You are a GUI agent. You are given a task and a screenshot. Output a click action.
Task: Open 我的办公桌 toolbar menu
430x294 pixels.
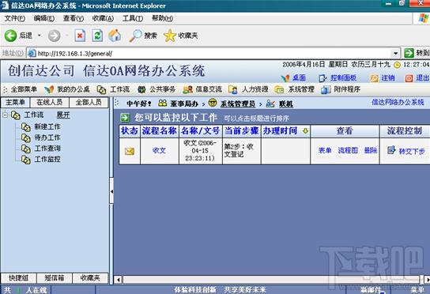pos(67,89)
